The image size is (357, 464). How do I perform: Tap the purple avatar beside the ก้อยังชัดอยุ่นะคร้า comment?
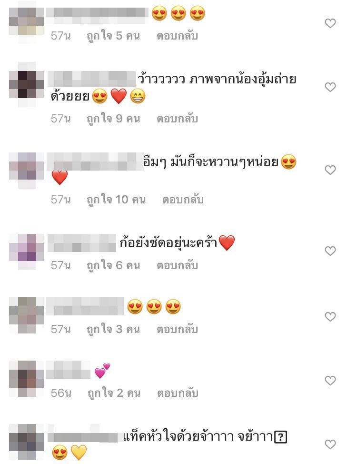(x=27, y=252)
